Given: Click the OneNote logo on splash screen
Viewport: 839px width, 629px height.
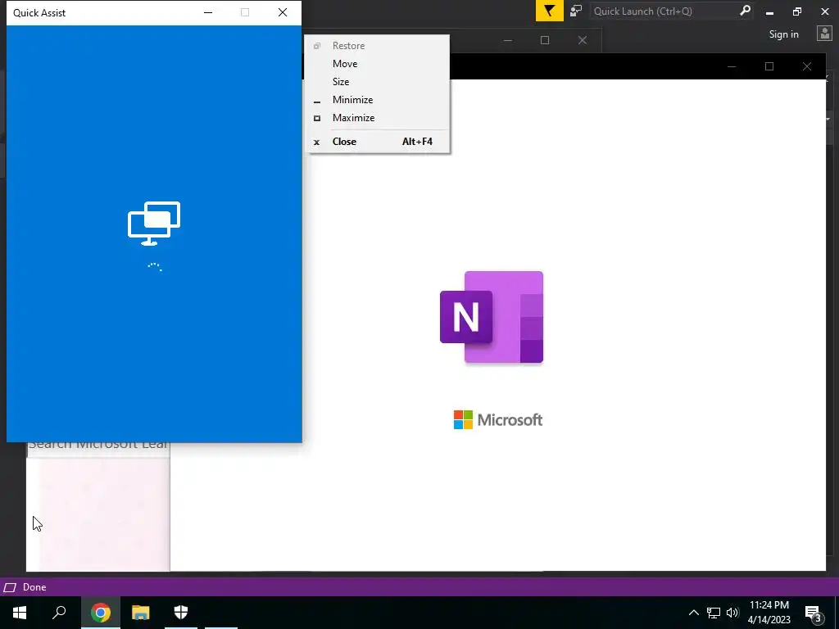Looking at the screenshot, I should click(x=492, y=317).
